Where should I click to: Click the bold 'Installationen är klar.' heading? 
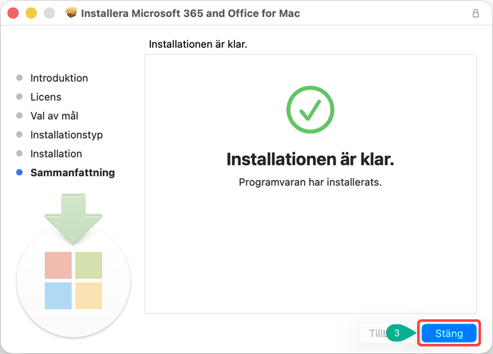[310, 159]
